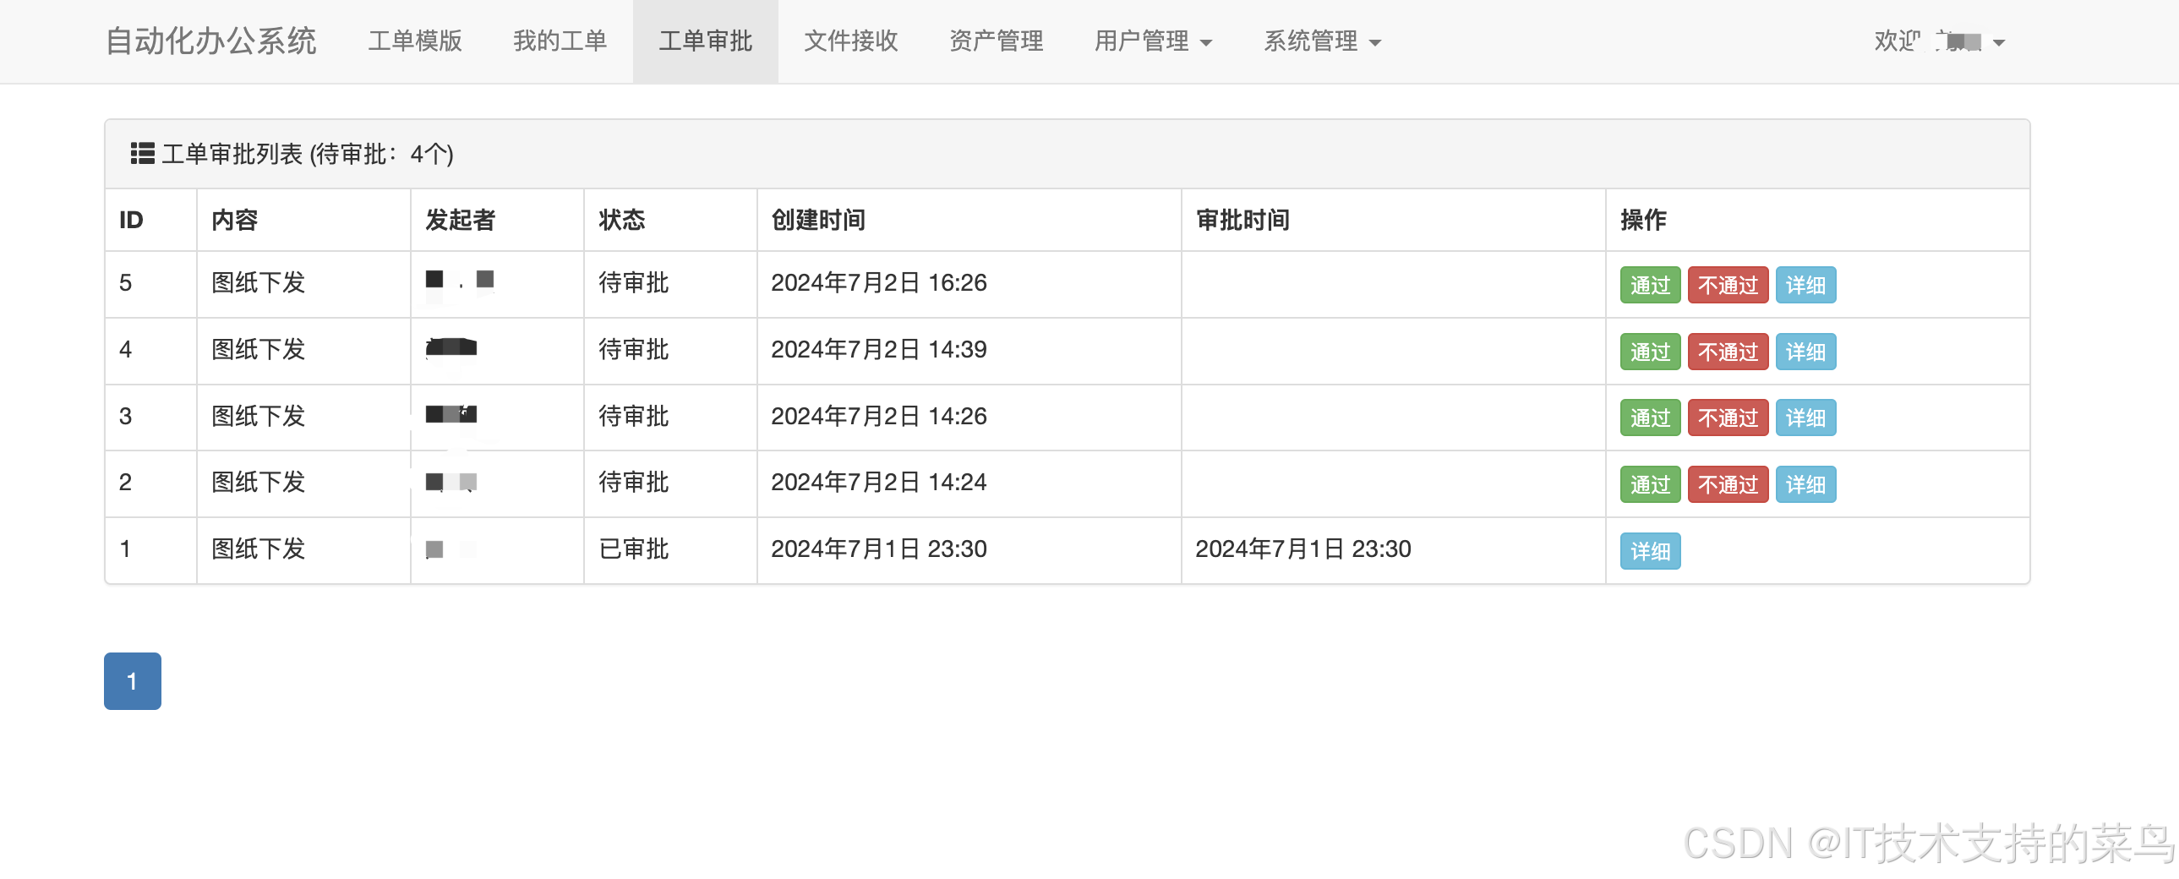Reject order ID 3 with 不通过
The width and height of the screenshot is (2179, 879).
pyautogui.click(x=1728, y=418)
